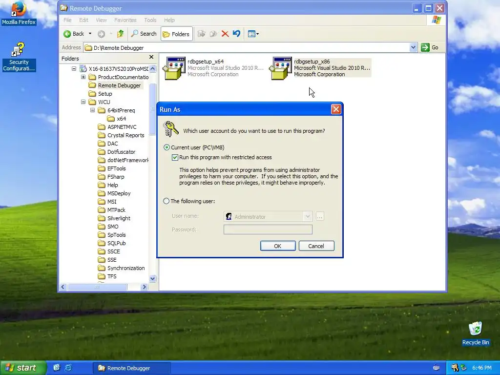Select the Synchronization folder icon
The height and width of the screenshot is (375, 500).
coord(102,268)
